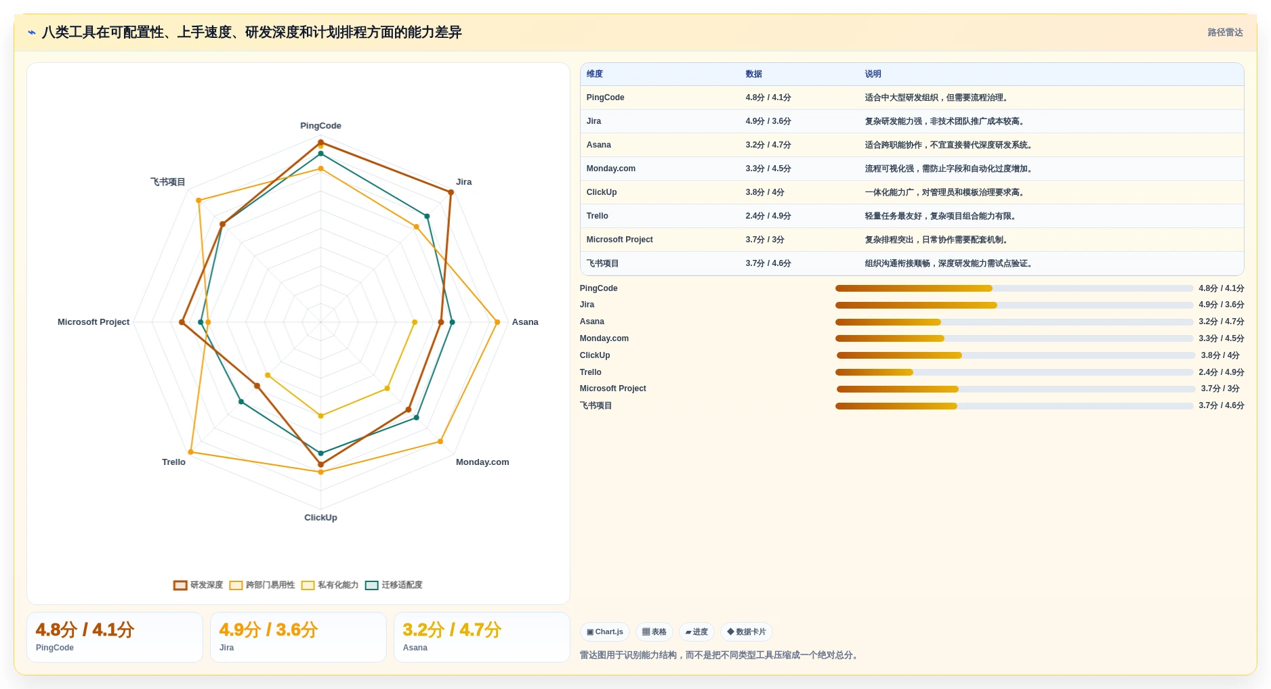Click the Chart.js tag chip
The height and width of the screenshot is (689, 1271).
coord(605,632)
